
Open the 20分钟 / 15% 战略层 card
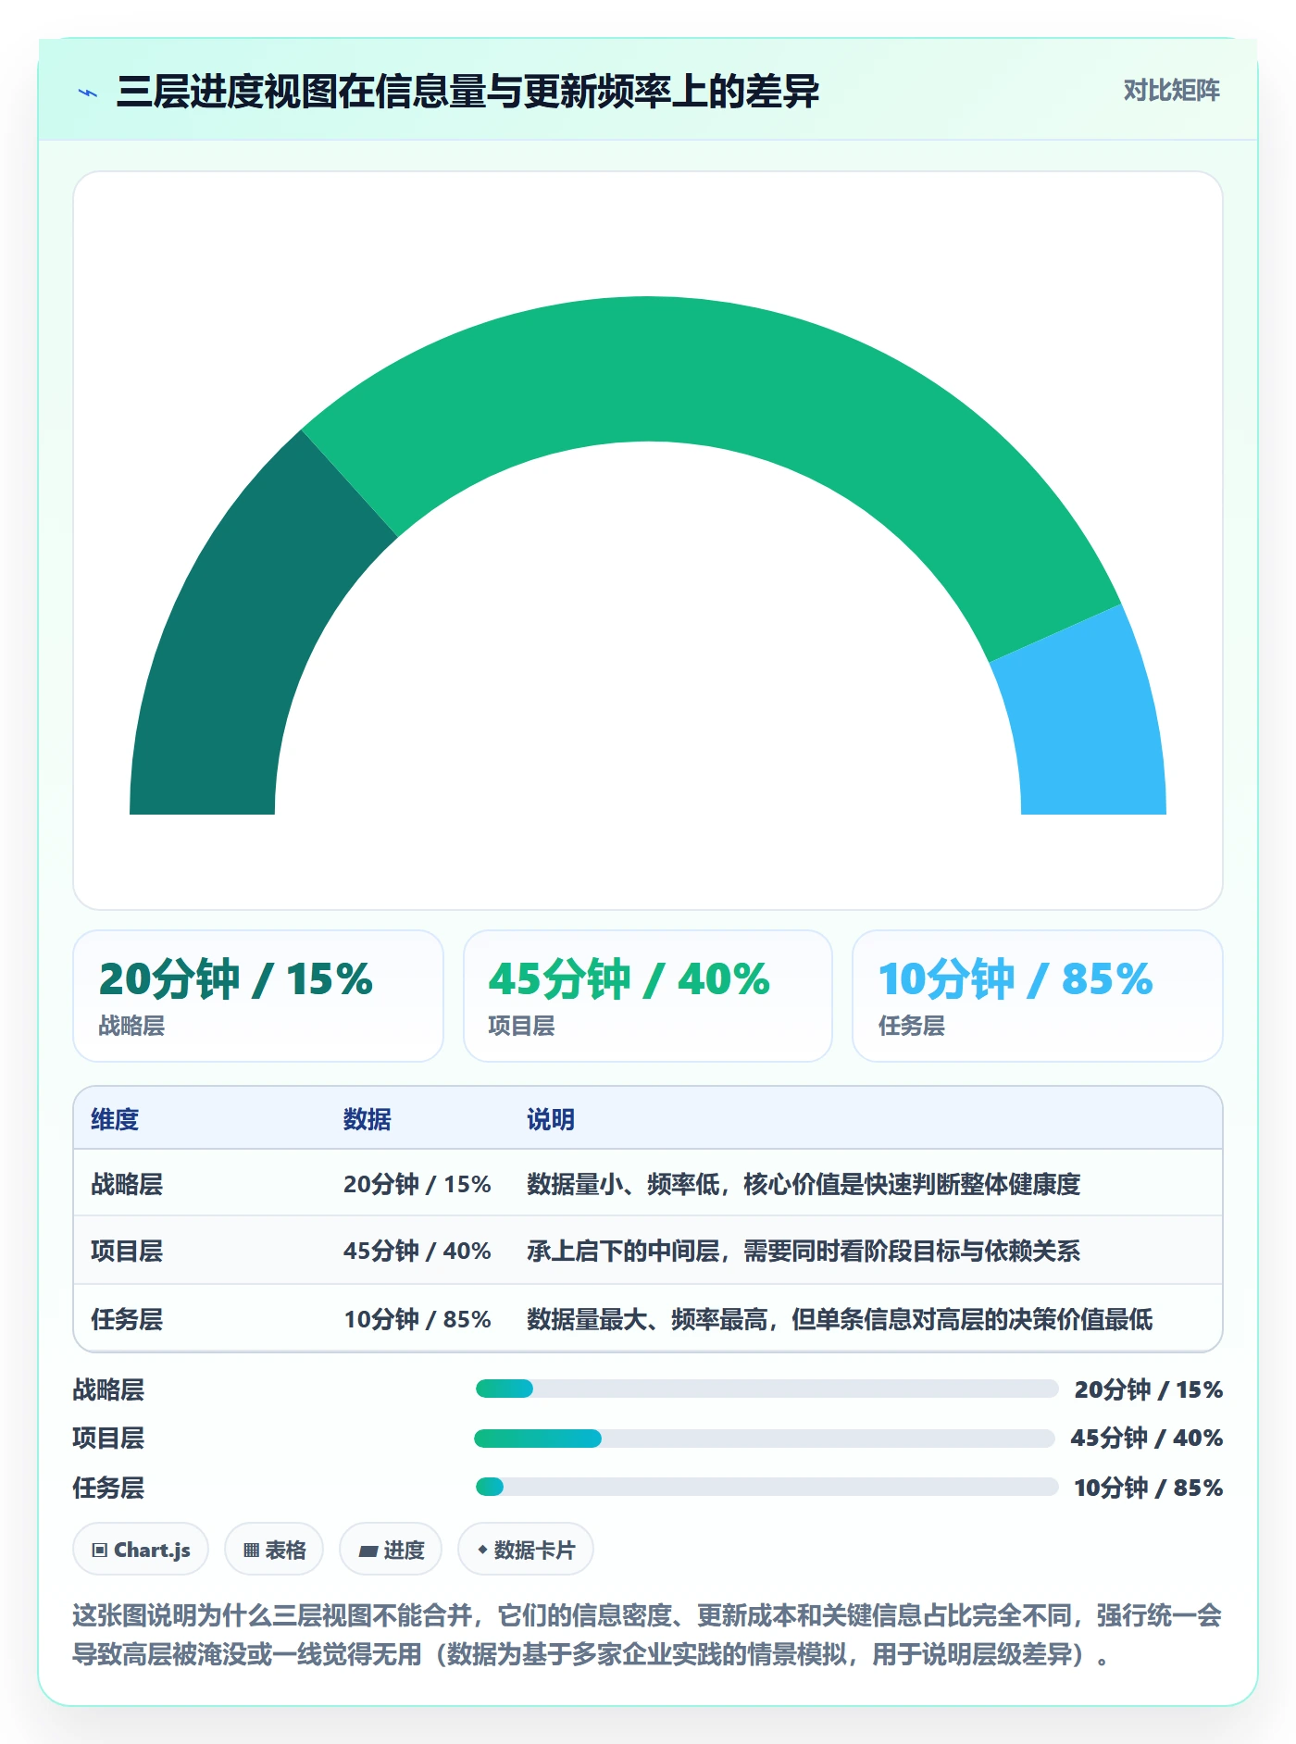tap(258, 996)
